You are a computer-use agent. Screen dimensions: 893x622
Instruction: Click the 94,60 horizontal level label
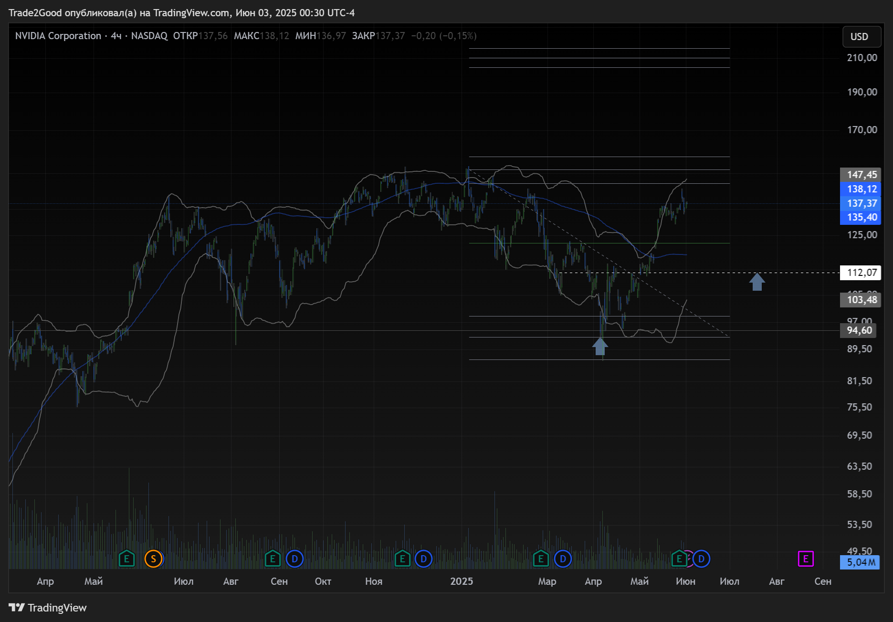point(859,330)
